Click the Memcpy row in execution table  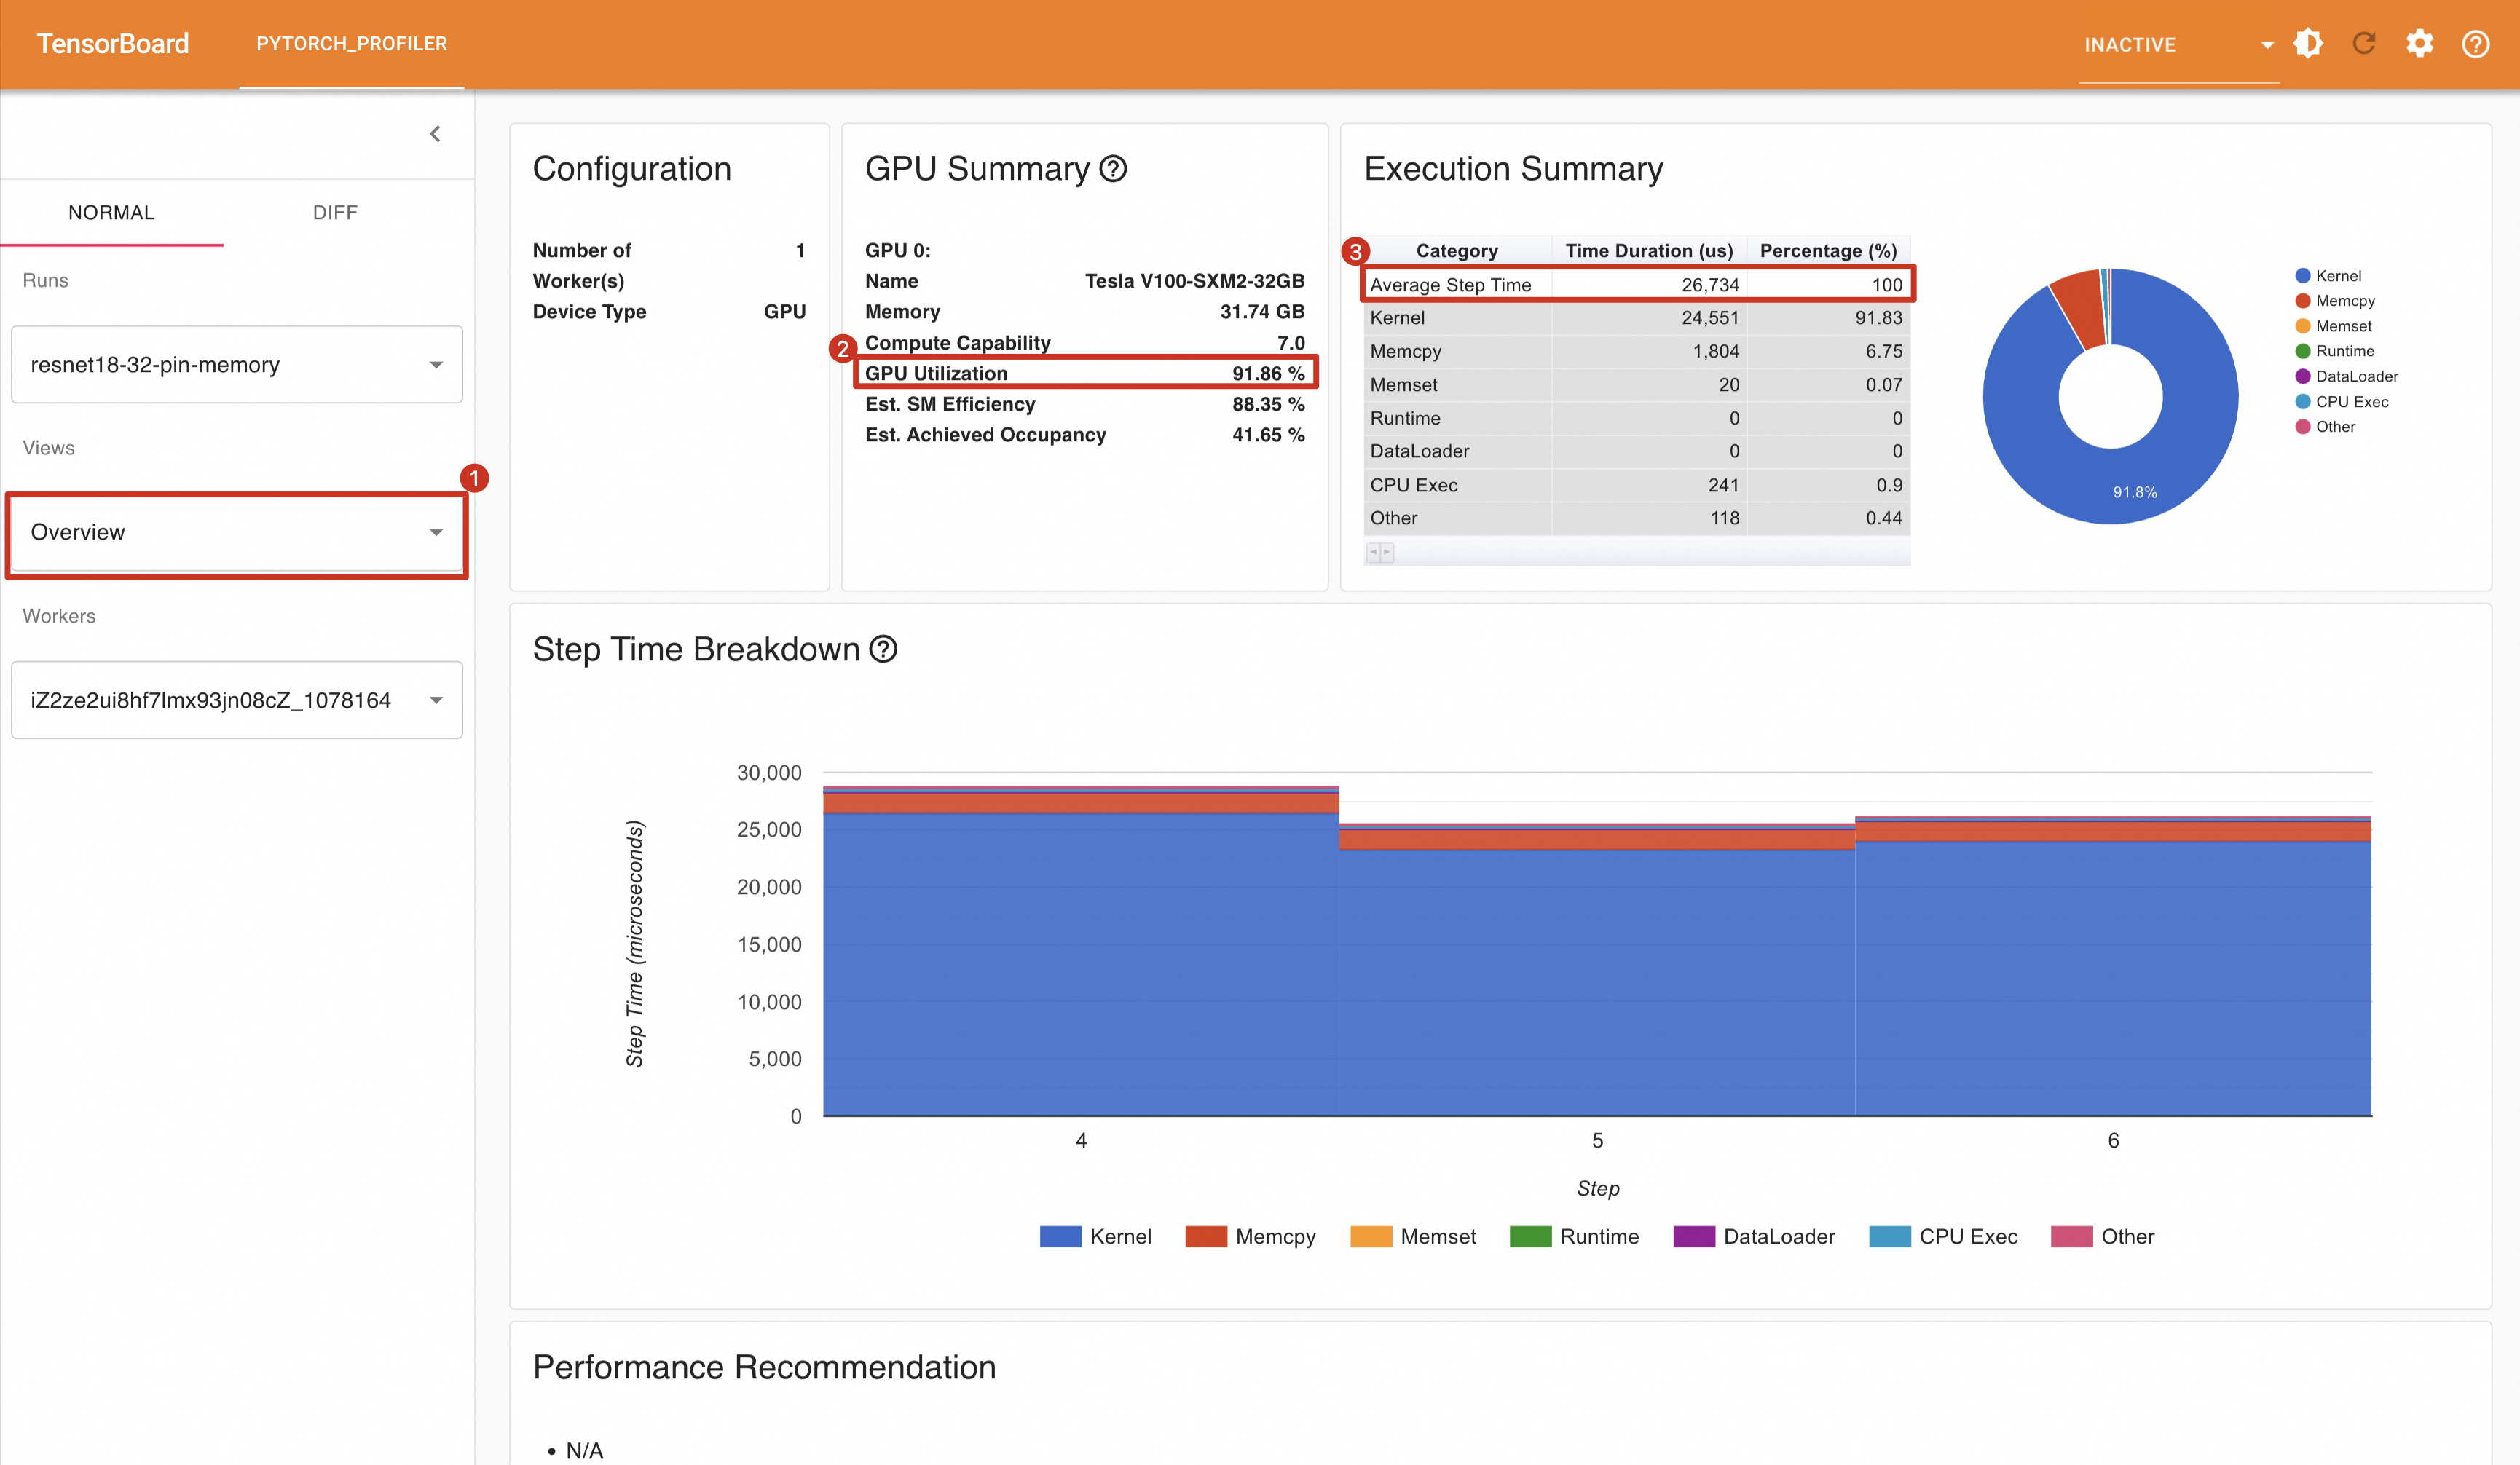1637,351
